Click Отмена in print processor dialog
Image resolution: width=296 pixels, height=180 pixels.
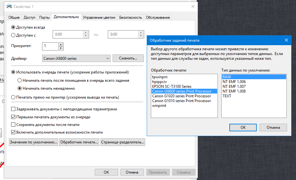pyautogui.click(x=273, y=128)
